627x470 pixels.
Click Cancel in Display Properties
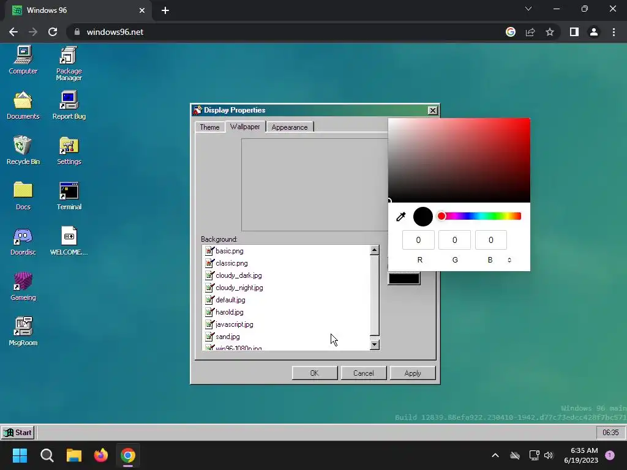coord(364,373)
